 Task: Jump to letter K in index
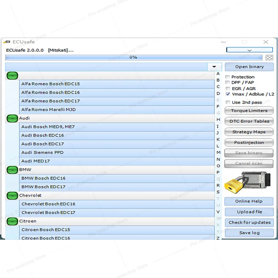(218, 140)
